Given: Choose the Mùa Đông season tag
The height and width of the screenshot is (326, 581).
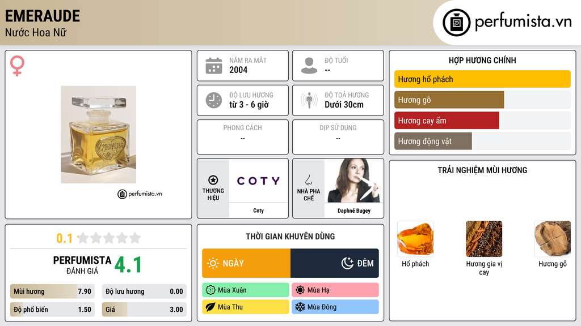Looking at the screenshot, I should pyautogui.click(x=335, y=307).
